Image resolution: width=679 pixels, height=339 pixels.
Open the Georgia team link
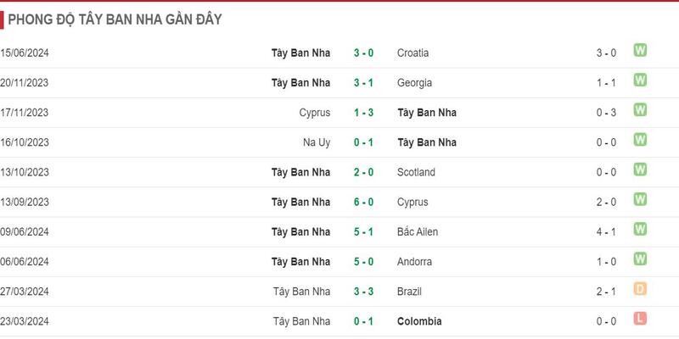415,83
